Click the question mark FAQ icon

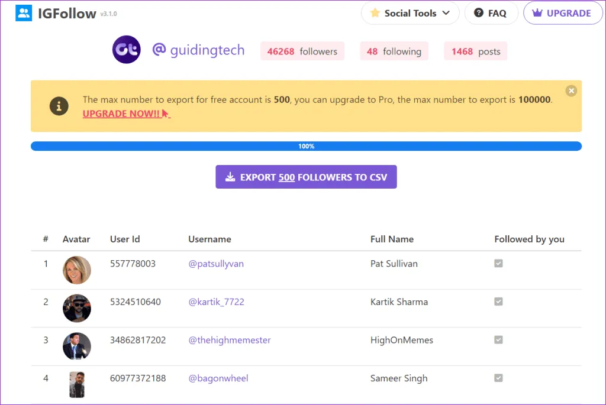click(x=479, y=13)
